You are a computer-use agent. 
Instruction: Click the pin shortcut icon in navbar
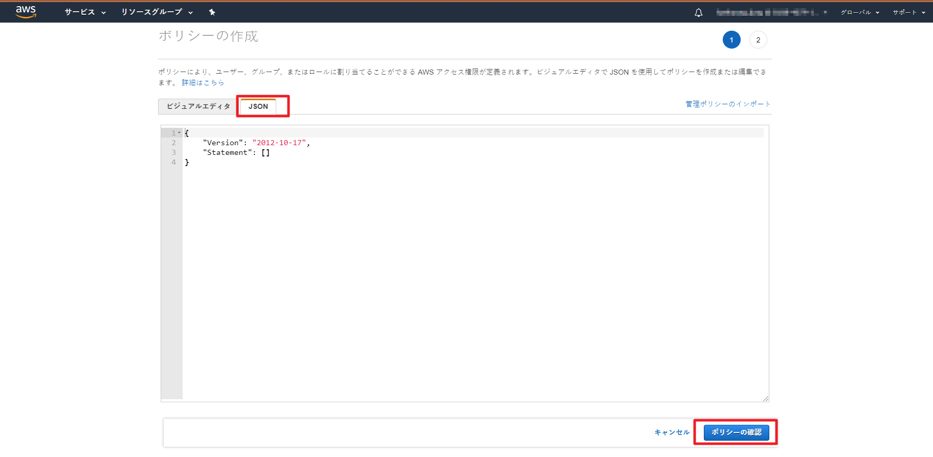pos(212,12)
